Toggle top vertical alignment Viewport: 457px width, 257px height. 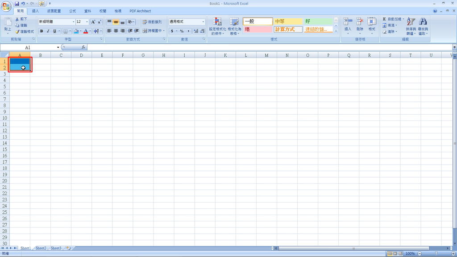(x=109, y=22)
